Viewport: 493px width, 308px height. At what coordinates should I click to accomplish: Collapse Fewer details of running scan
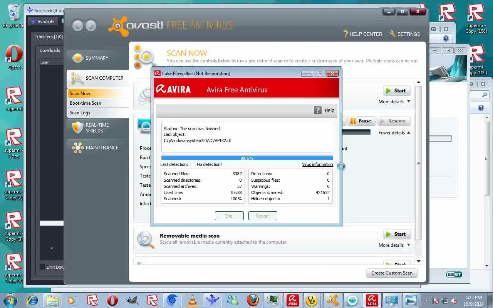click(x=394, y=133)
